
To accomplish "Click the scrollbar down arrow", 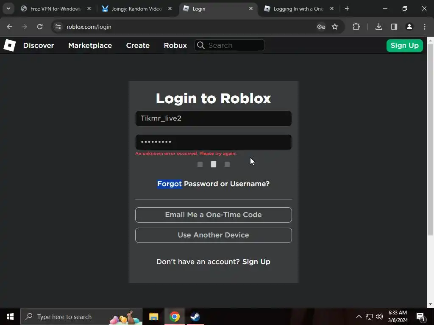I will (430, 304).
